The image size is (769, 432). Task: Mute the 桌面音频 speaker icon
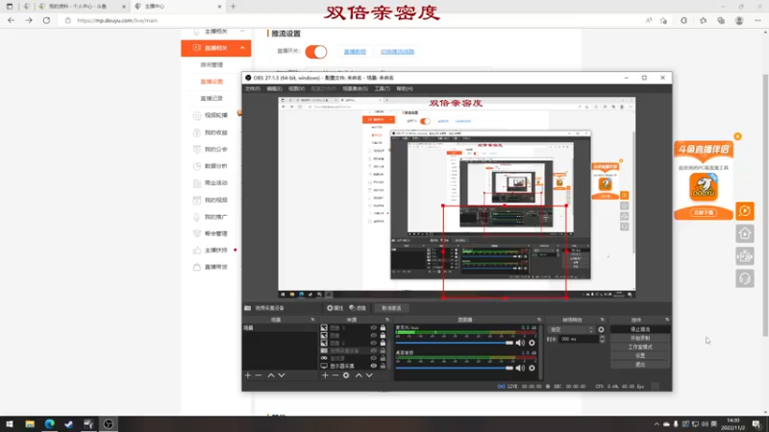point(520,368)
